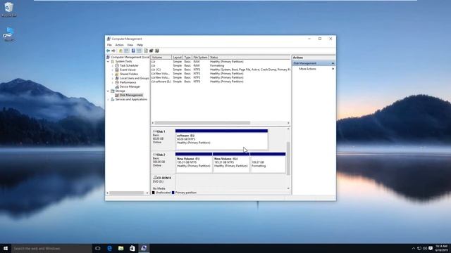Image resolution: width=451 pixels, height=253 pixels.
Task: Collapse the Disk Management actions section
Action: pyautogui.click(x=333, y=63)
